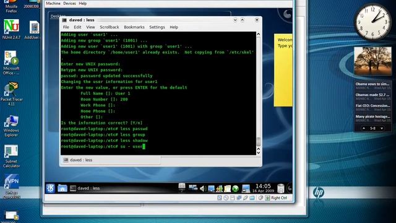
Task: Open the clipboard notes tray icon
Action: (228, 188)
